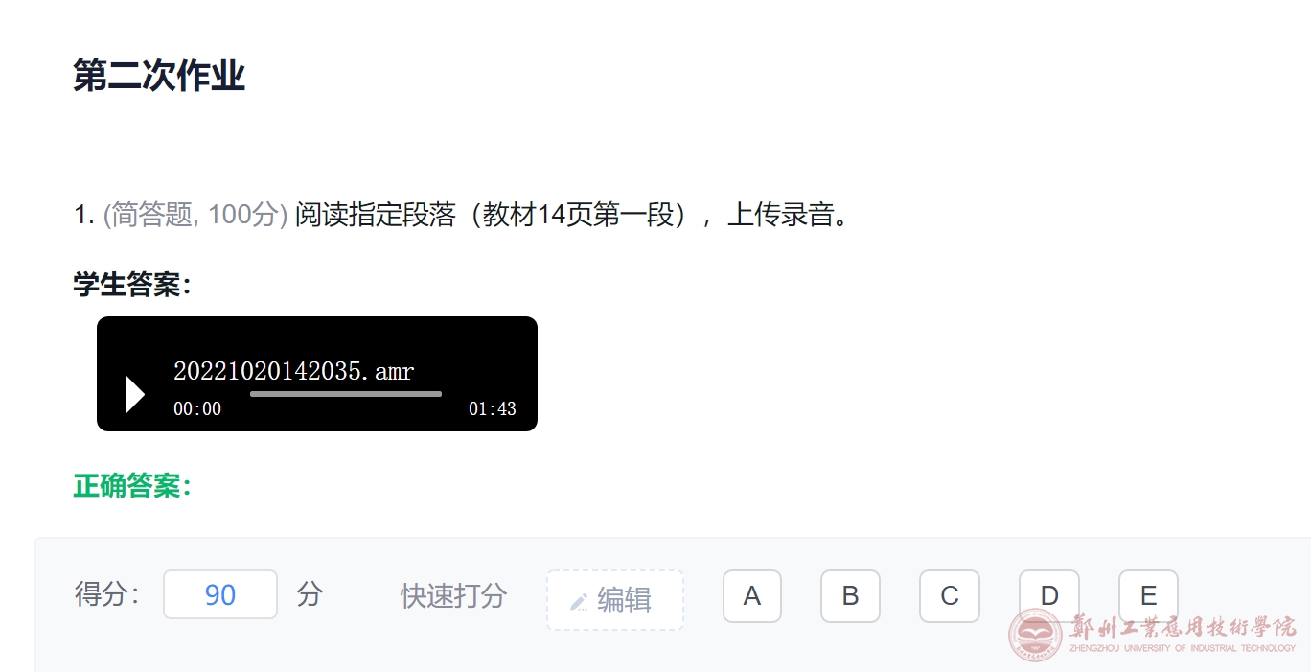The width and height of the screenshot is (1311, 672).
Task: Pick quick grade D
Action: (1049, 596)
